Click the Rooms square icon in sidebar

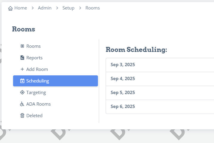coord(22,46)
